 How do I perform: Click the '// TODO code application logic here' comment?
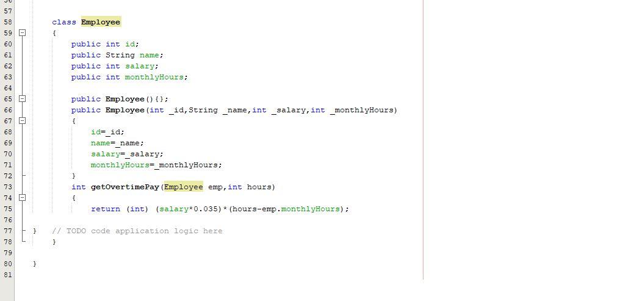[137, 231]
